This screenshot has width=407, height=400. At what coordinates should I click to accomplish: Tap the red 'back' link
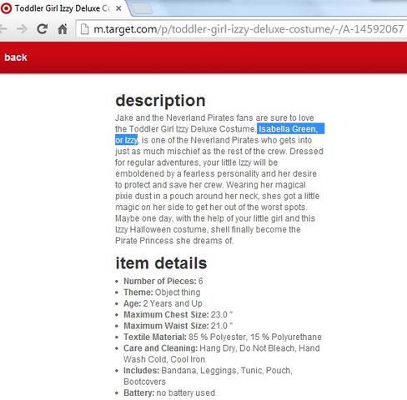pyautogui.click(x=16, y=57)
